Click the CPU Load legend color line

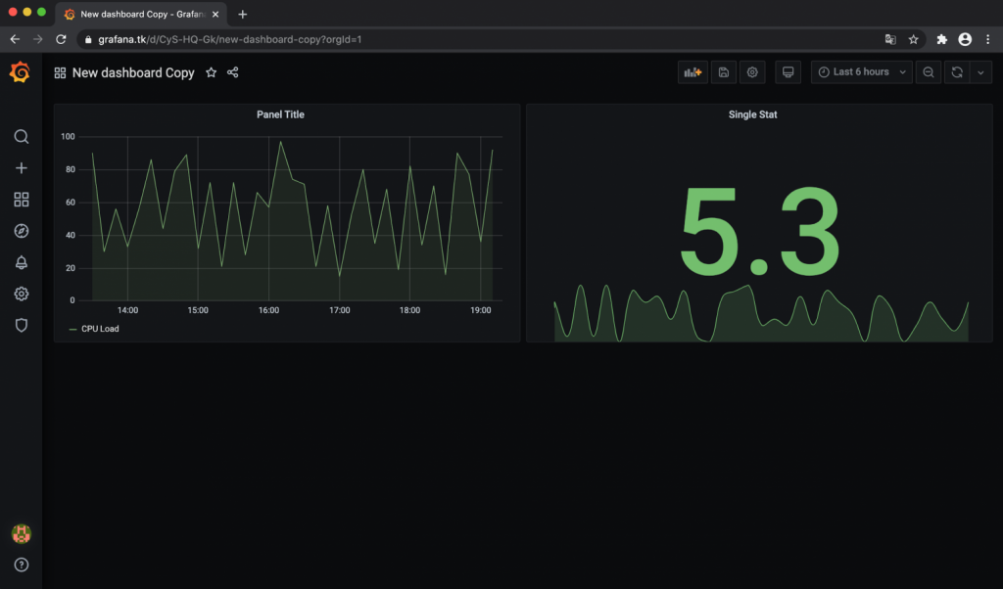[72, 329]
